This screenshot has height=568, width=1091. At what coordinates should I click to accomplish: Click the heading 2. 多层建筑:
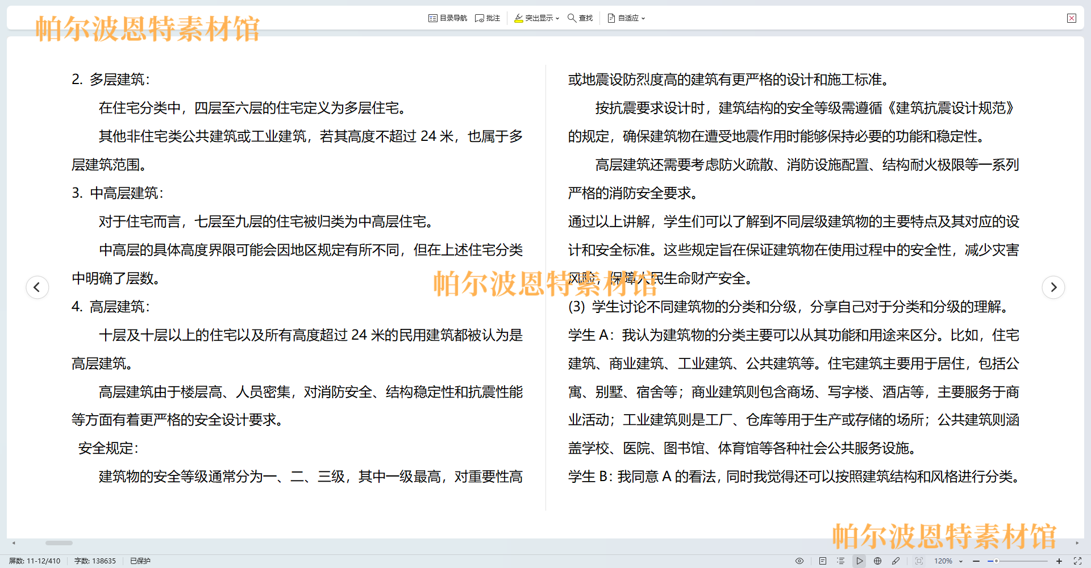(x=111, y=80)
